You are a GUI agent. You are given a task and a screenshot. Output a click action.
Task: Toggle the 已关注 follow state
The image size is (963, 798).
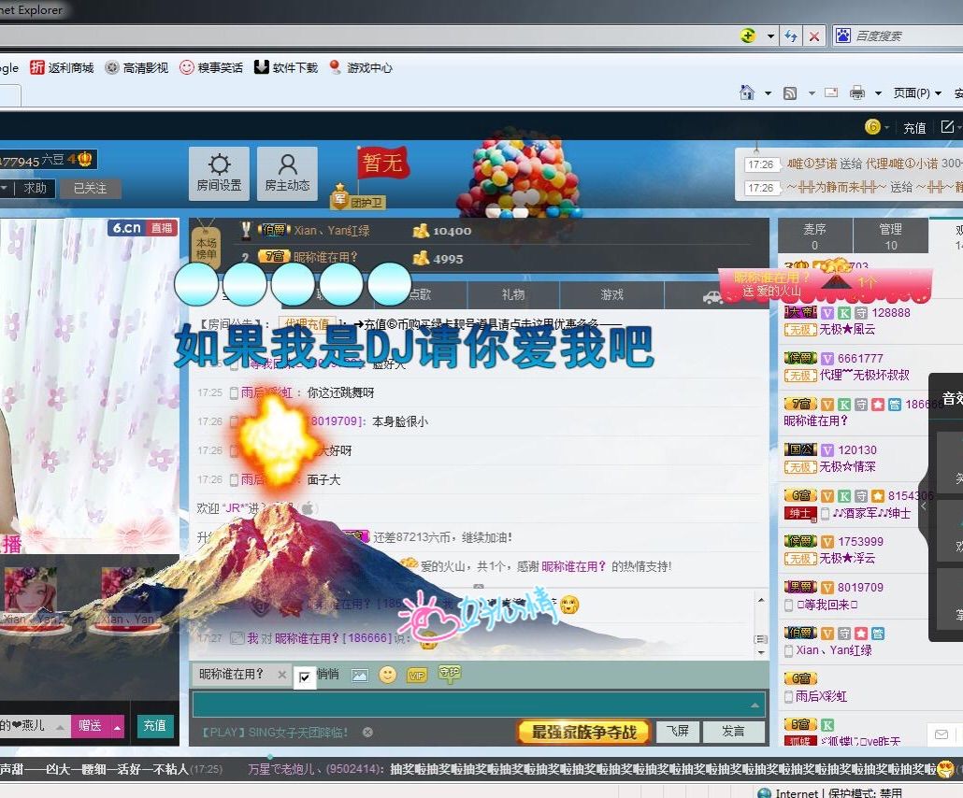point(90,189)
